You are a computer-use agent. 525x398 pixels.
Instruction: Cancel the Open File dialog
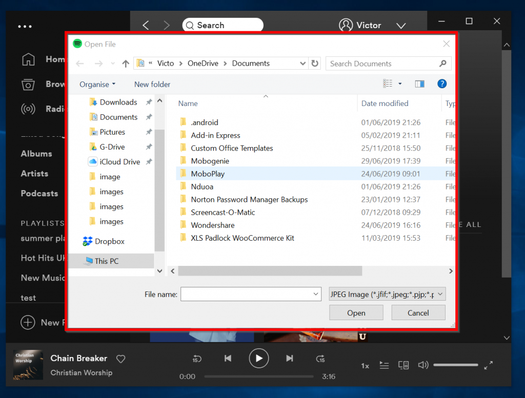click(x=418, y=312)
